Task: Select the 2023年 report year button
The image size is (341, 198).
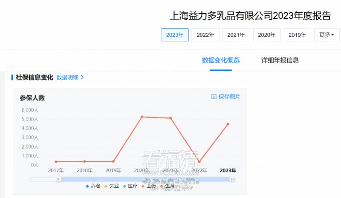Action: coord(175,35)
